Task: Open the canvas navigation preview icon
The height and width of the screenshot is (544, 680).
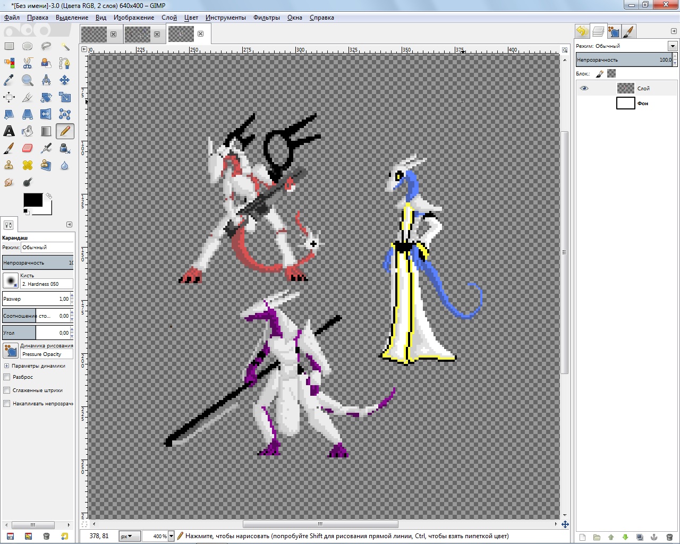Action: [565, 524]
